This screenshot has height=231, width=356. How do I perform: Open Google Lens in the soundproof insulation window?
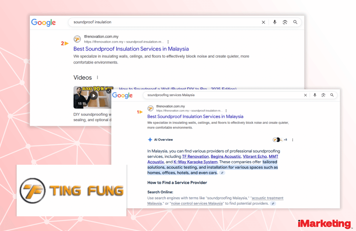(285, 22)
